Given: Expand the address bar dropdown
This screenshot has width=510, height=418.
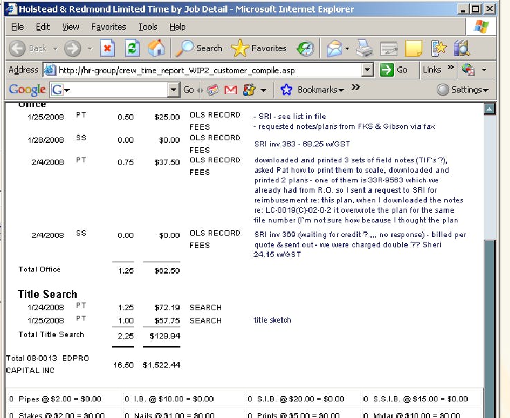Looking at the screenshot, I should click(367, 70).
